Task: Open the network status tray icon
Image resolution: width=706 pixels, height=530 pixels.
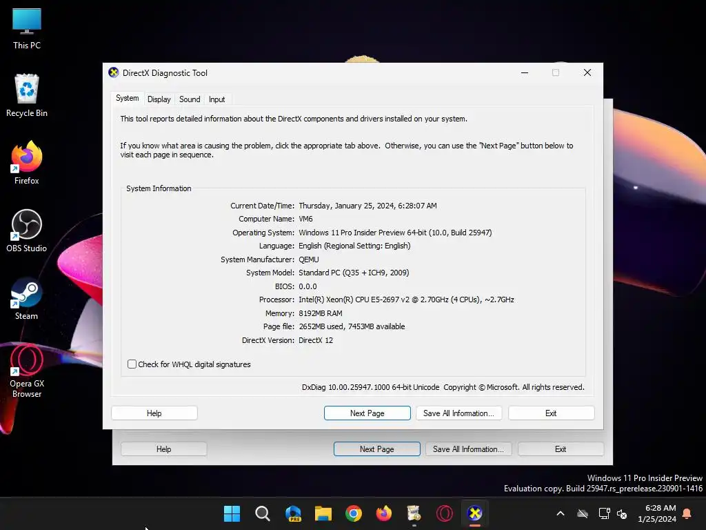Action: 604,513
